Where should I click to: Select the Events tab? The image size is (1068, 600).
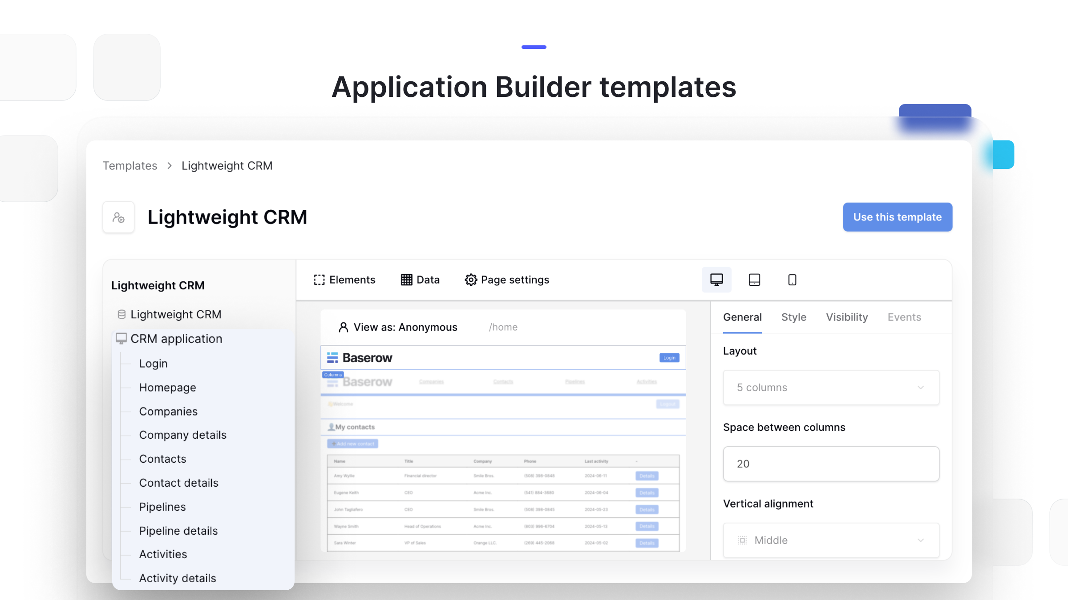click(x=904, y=317)
